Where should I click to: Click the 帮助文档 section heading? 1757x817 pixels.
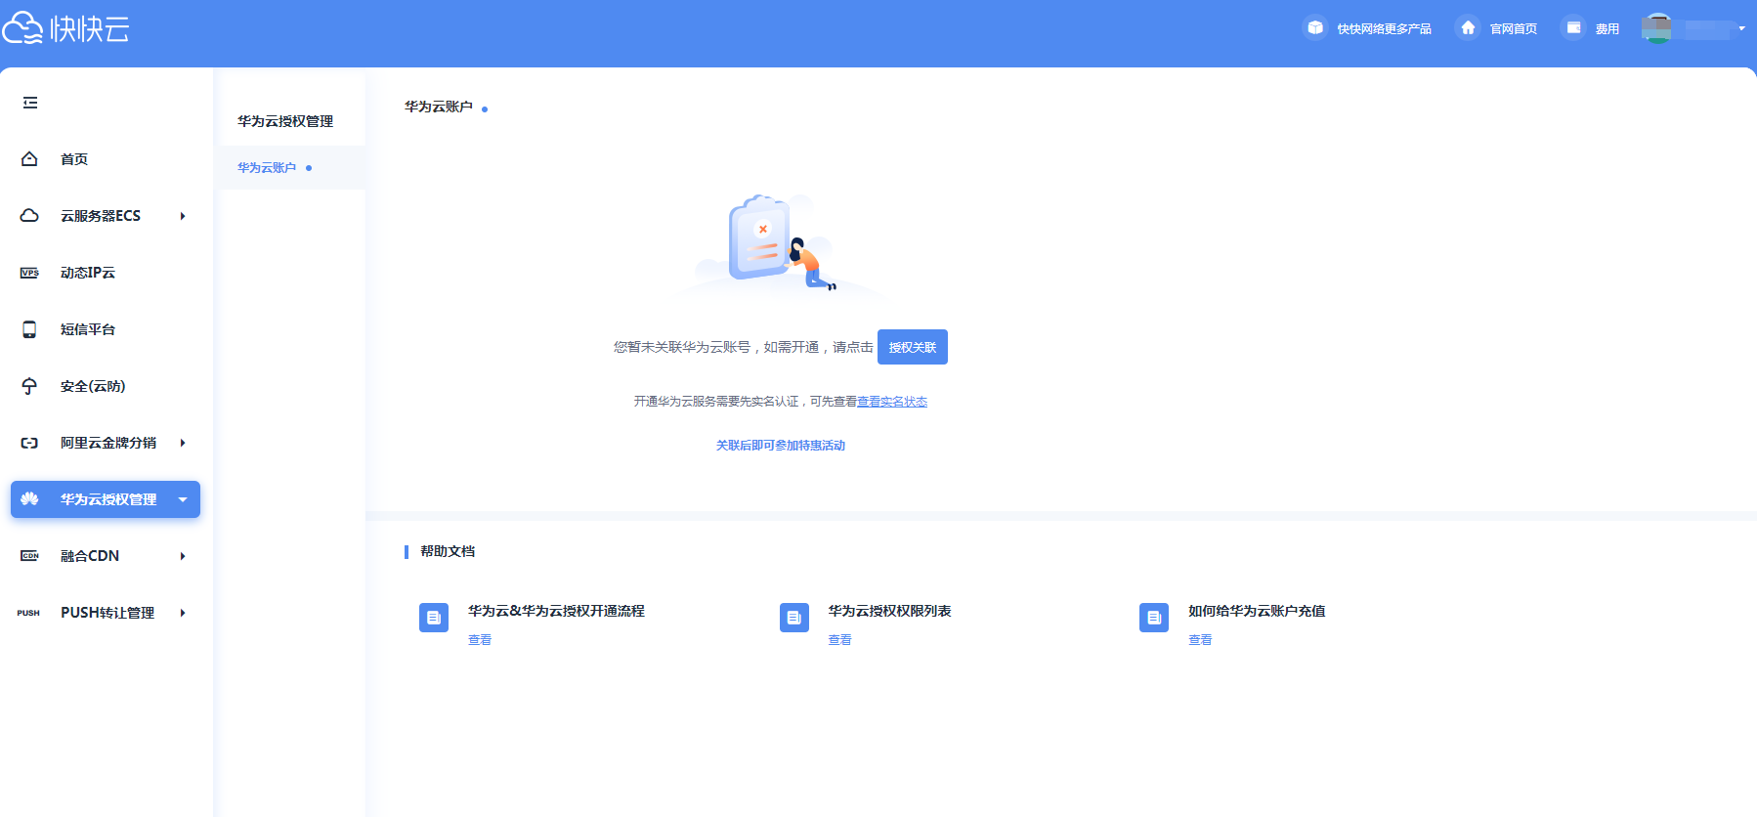point(448,551)
